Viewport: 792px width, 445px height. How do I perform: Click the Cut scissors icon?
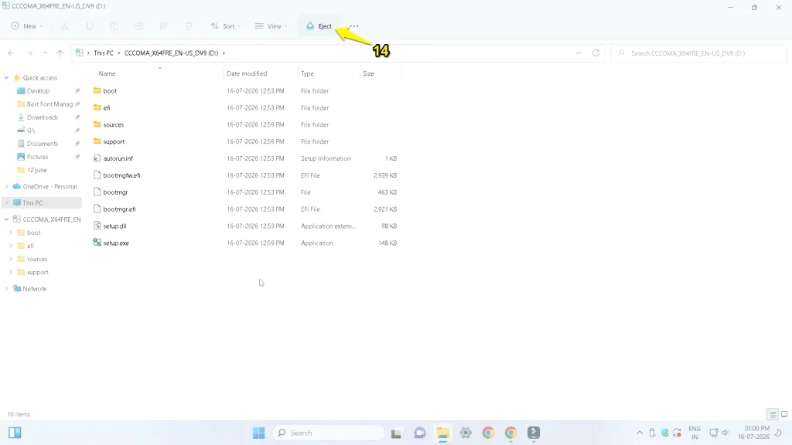[65, 26]
